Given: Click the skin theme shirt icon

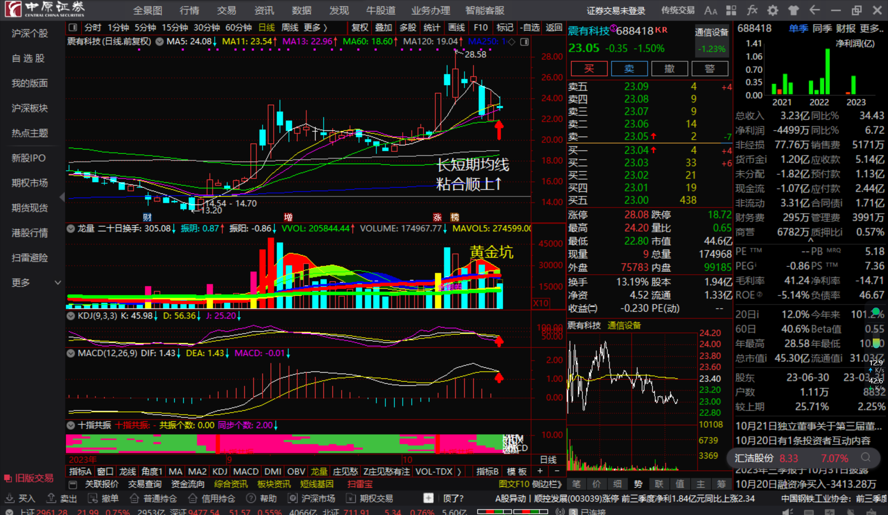Looking at the screenshot, I should tap(794, 10).
